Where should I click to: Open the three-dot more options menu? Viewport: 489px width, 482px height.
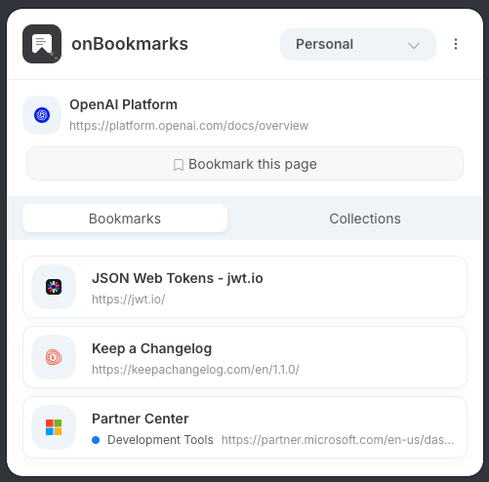tap(456, 44)
